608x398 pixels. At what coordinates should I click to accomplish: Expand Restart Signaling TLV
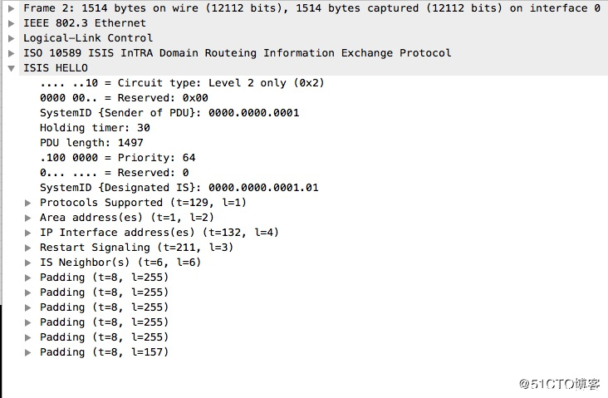coord(28,248)
